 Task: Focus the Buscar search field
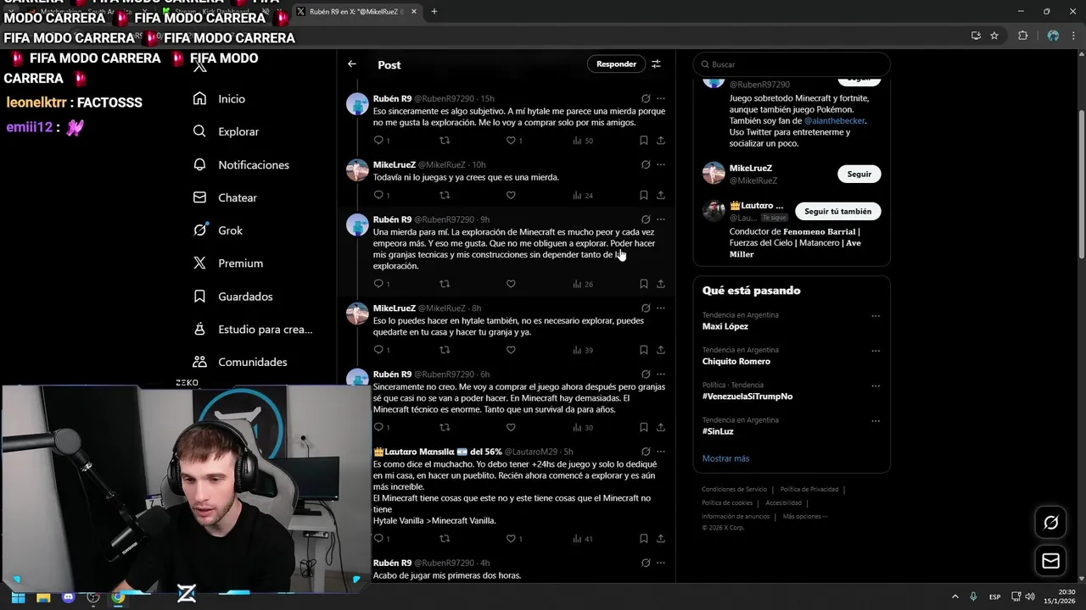click(x=792, y=64)
